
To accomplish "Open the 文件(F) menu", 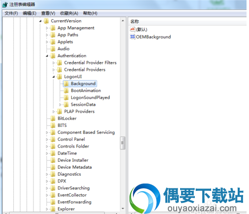I will pos(11,13).
